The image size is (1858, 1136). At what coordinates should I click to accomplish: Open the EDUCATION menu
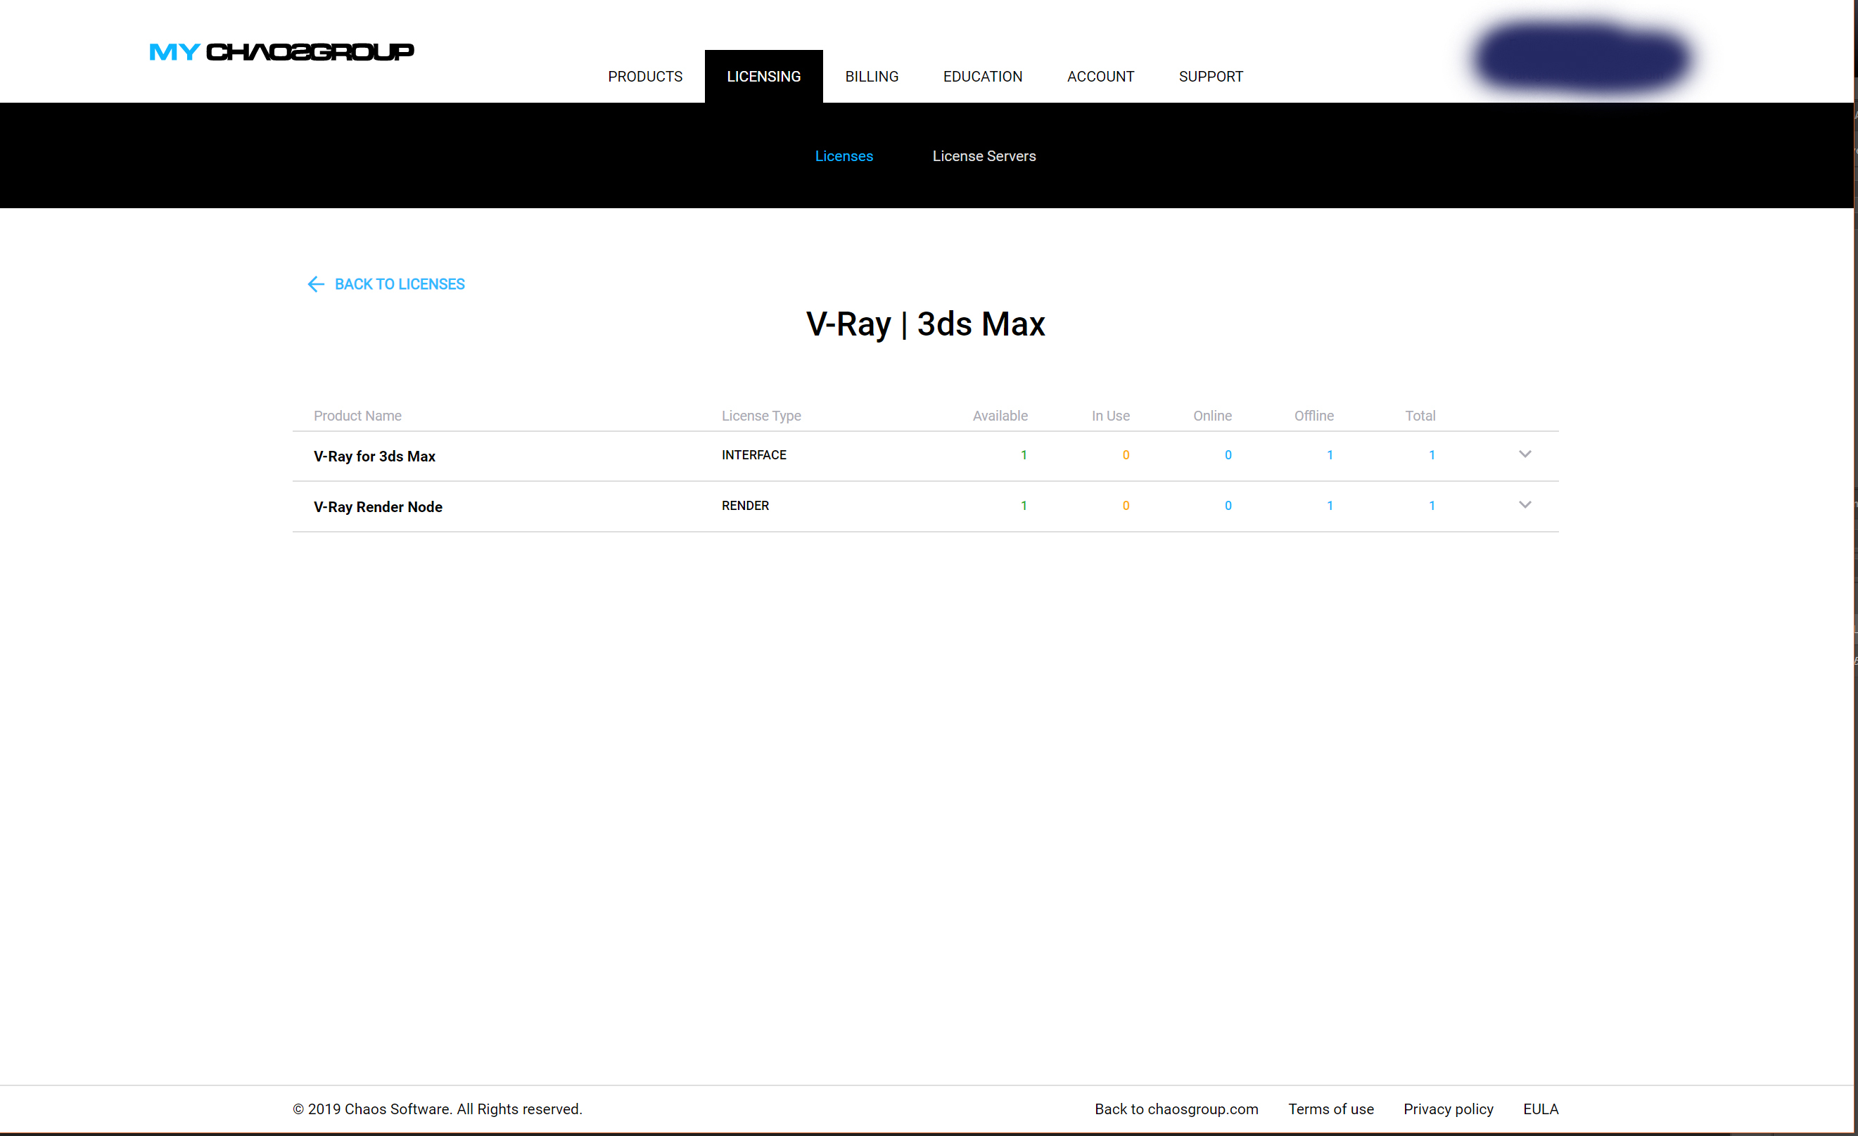coord(982,76)
